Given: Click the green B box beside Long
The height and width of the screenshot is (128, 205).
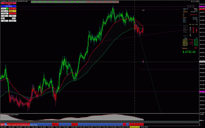Looking at the screenshot, I should 7,9.
